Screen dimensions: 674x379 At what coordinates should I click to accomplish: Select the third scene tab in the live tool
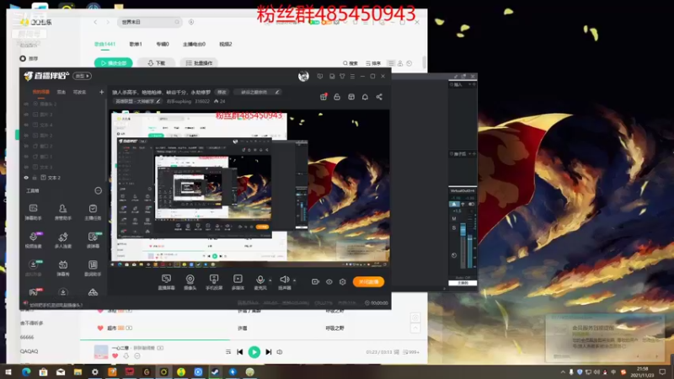(x=79, y=92)
